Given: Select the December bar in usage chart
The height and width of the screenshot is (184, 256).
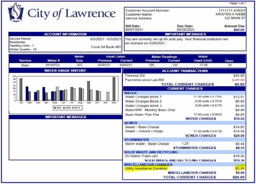Looking at the screenshot, I should coord(114,89).
